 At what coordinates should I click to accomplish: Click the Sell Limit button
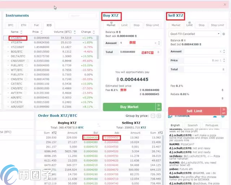tap(194, 111)
